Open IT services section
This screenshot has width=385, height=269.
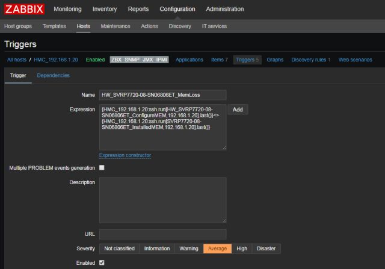pos(214,26)
